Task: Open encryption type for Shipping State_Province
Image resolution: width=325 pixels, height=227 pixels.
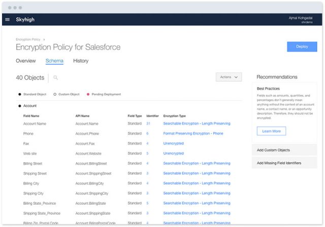Action: (x=197, y=213)
